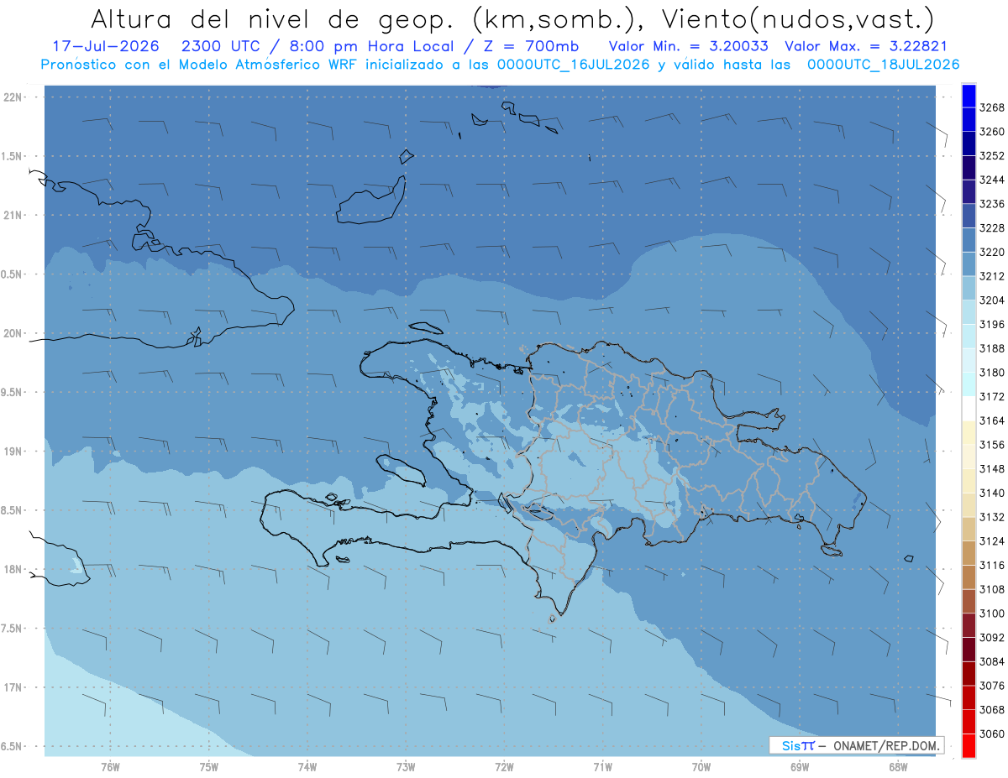Image resolution: width=1008 pixels, height=778 pixels.
Task: Click the '74W' longitude tick label
Action: (x=307, y=766)
